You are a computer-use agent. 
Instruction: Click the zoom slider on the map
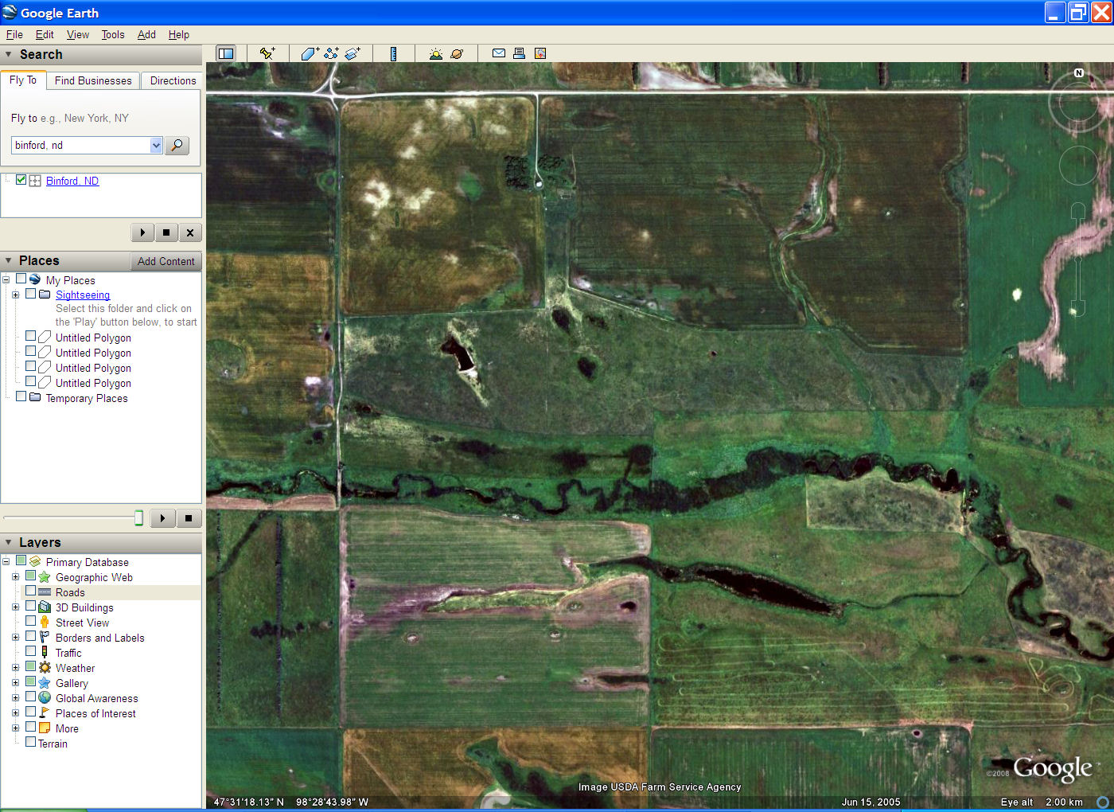pos(1078,259)
